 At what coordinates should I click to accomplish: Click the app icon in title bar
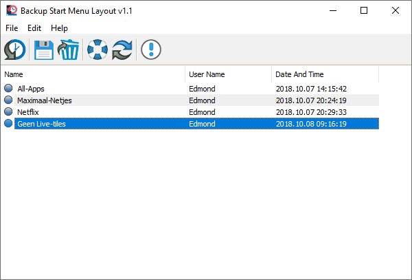[x=10, y=10]
